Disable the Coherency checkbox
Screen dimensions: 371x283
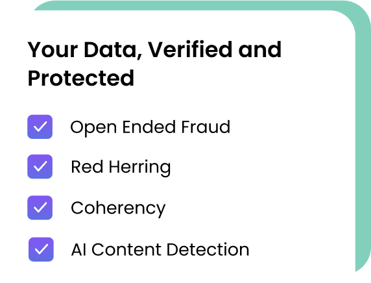point(40,208)
